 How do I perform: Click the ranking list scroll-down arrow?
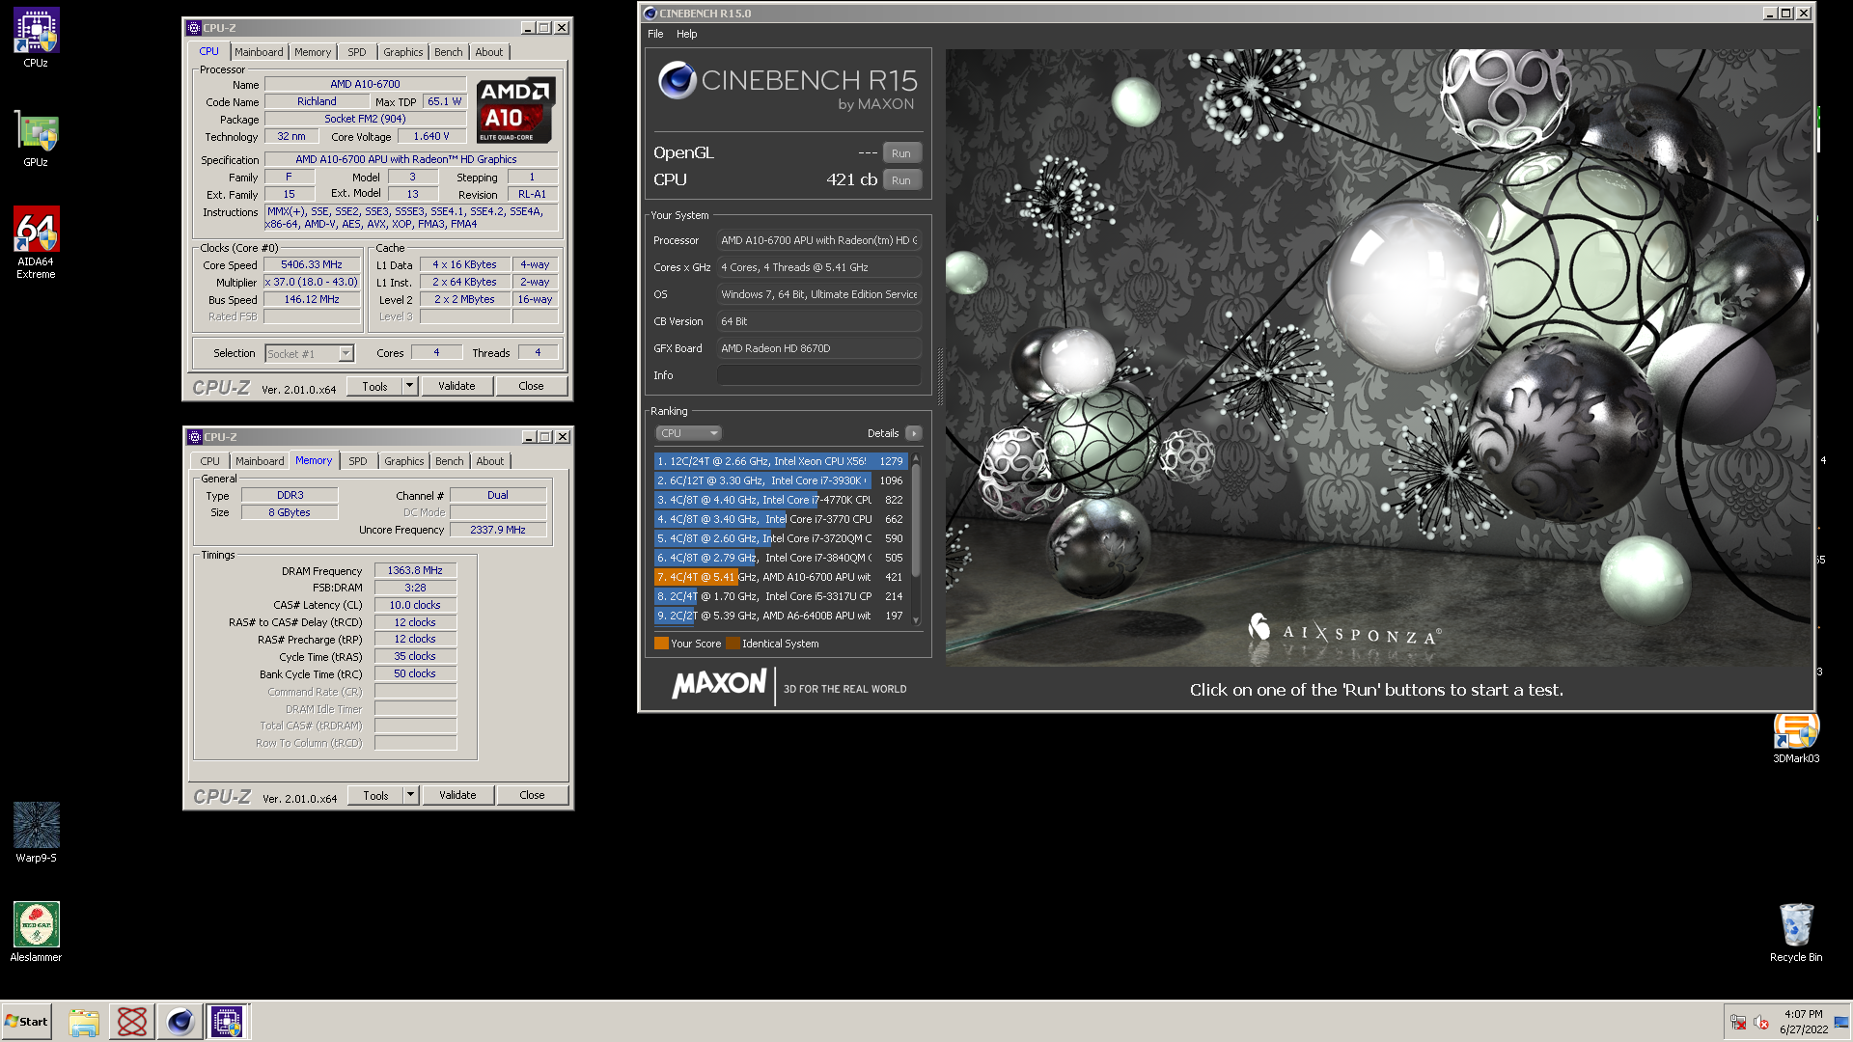tap(916, 620)
